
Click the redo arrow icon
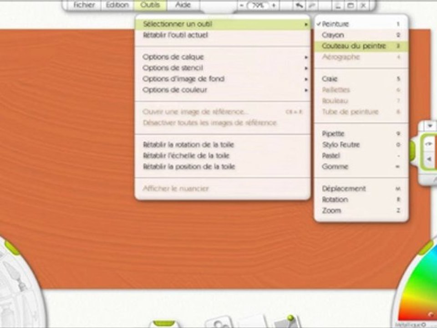(312, 5)
